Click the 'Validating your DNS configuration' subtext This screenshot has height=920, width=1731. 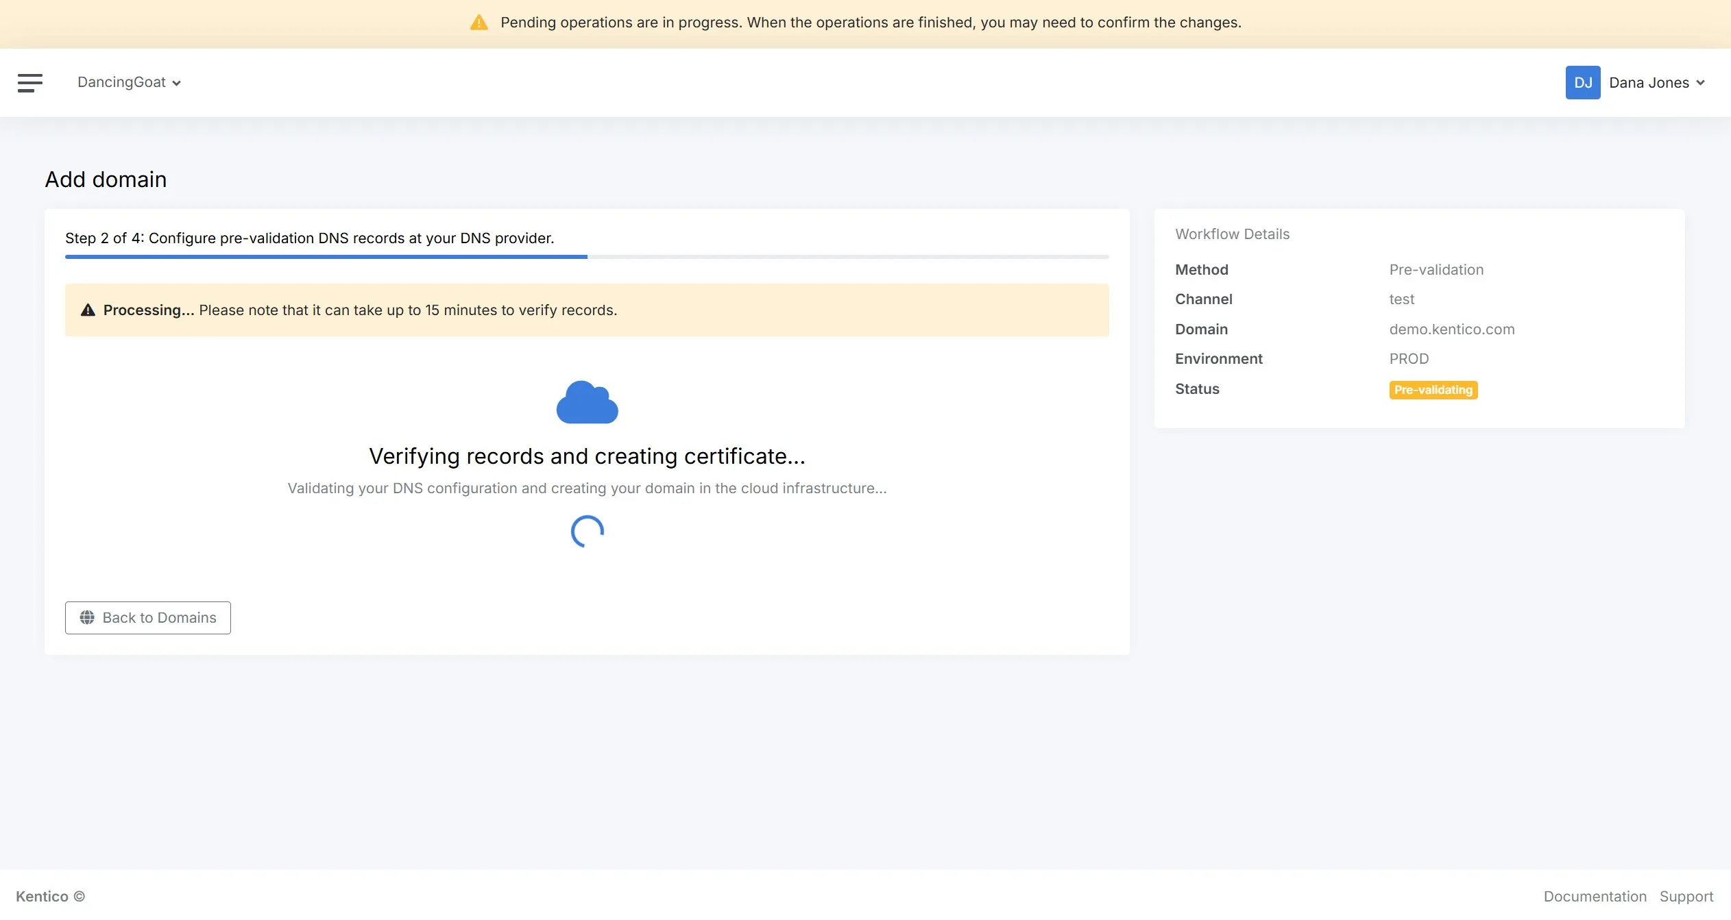pyautogui.click(x=587, y=488)
